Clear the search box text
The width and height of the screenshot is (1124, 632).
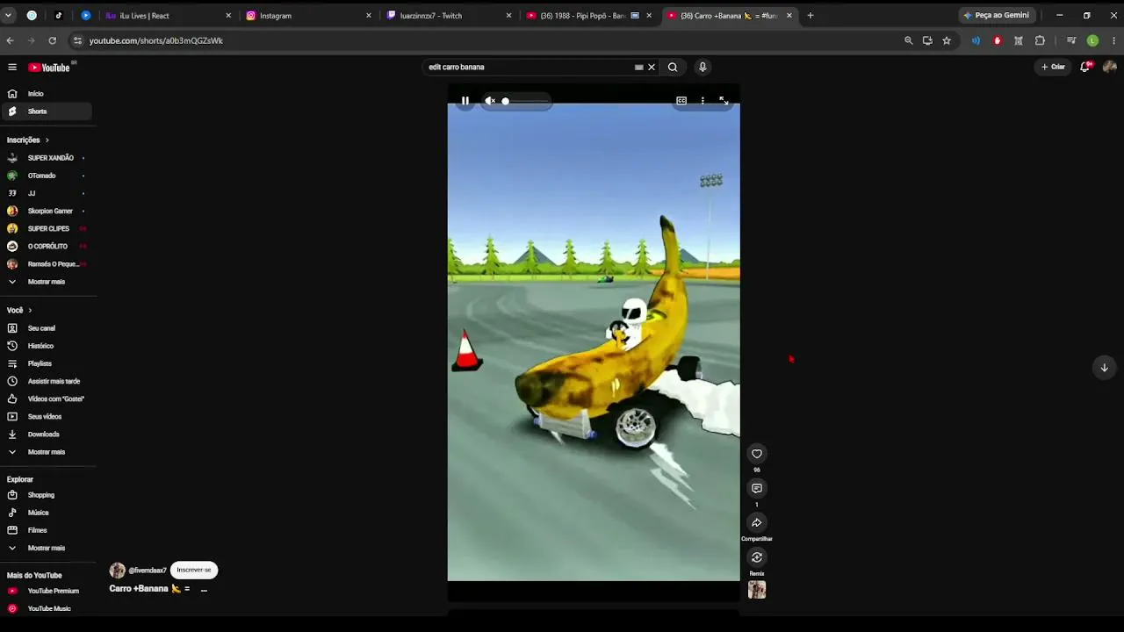[x=652, y=67]
